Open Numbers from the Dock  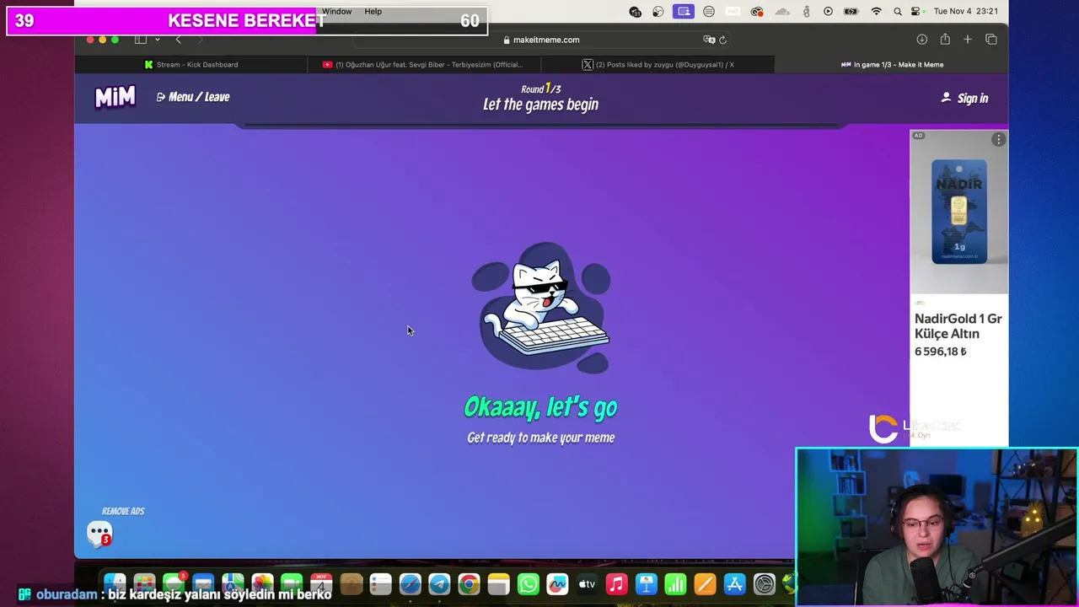(675, 583)
